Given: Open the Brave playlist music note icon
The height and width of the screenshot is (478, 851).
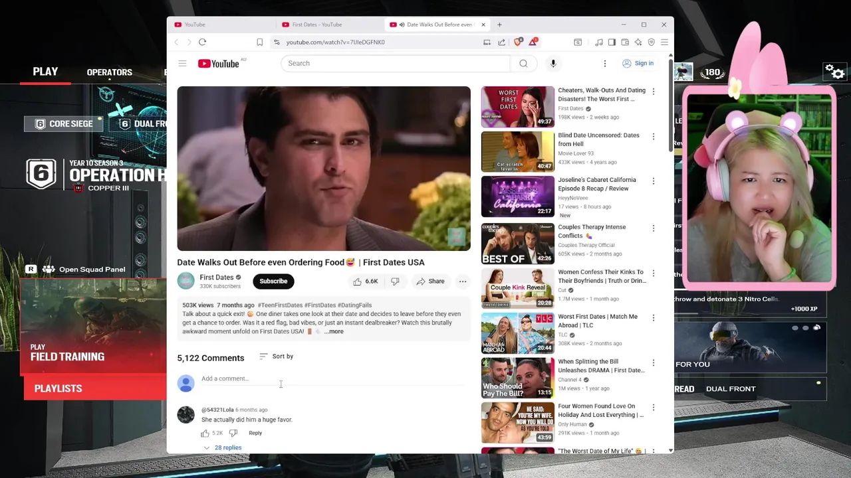Looking at the screenshot, I should pyautogui.click(x=599, y=42).
